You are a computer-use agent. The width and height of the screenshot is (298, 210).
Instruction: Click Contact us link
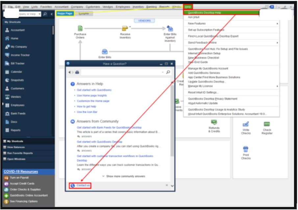[x=83, y=185]
